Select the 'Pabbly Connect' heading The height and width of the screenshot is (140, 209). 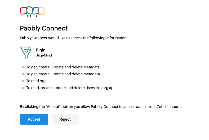tap(44, 28)
